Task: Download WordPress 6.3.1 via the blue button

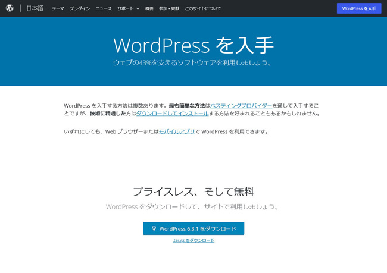Action: [x=193, y=228]
